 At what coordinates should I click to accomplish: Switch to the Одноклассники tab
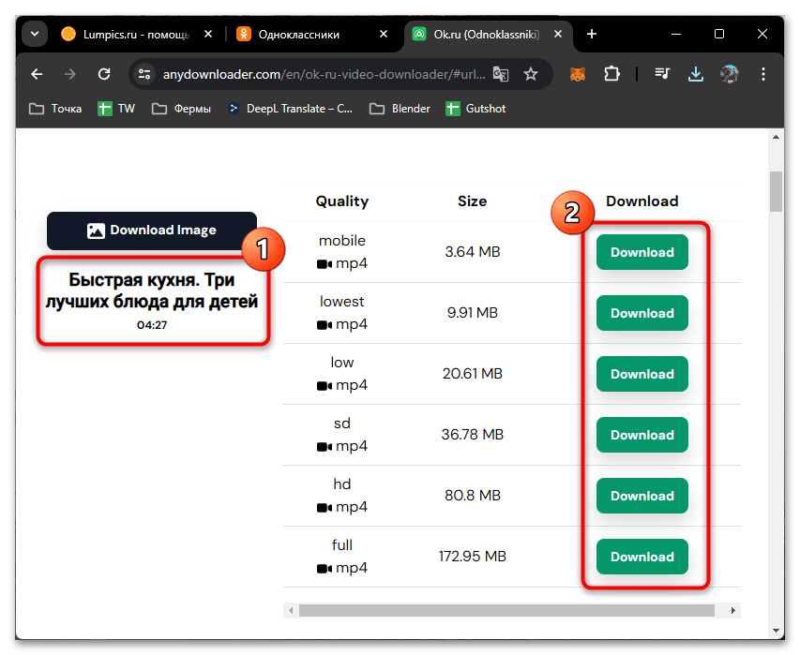(x=300, y=35)
